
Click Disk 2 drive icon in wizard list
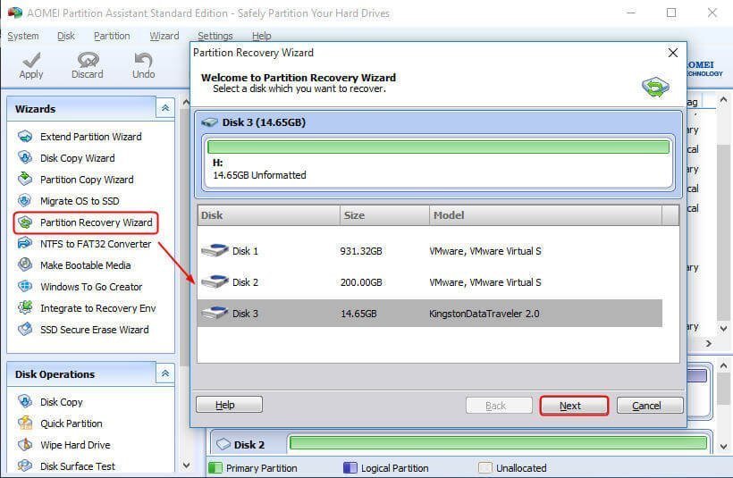(215, 281)
